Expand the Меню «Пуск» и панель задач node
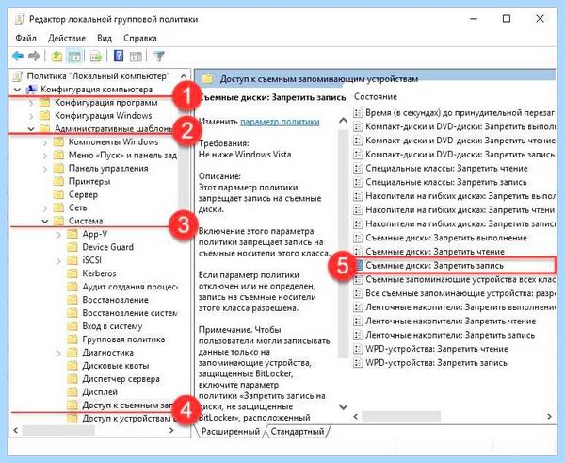Screen dimensions: 565x463 (44, 156)
